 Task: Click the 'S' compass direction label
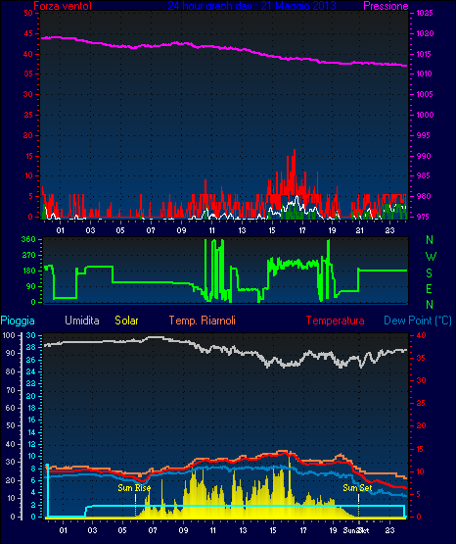(429, 273)
